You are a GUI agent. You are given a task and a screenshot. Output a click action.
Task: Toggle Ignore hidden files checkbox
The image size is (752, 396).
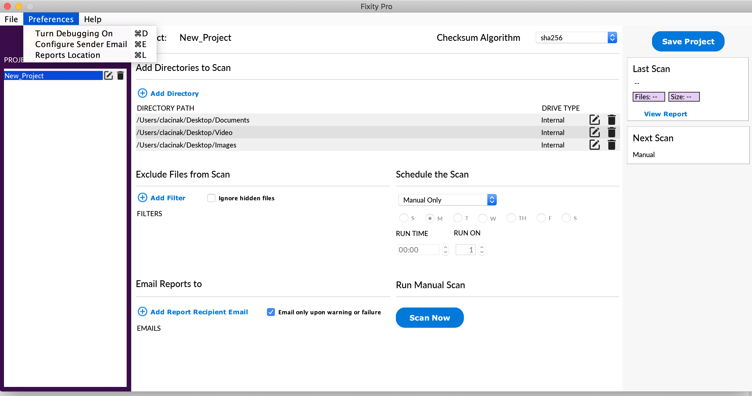pos(211,198)
